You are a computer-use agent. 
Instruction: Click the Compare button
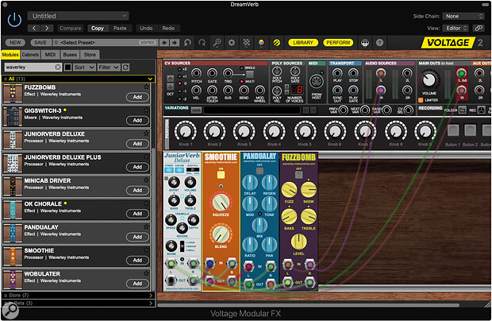(x=71, y=29)
